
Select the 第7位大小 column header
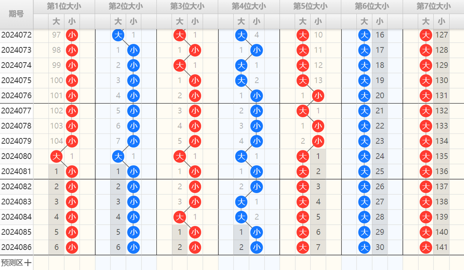tap(433, 6)
